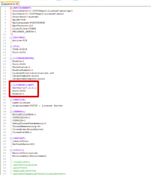Fold the [LSInit] section
The height and width of the screenshot is (175, 151).
(11, 150)
